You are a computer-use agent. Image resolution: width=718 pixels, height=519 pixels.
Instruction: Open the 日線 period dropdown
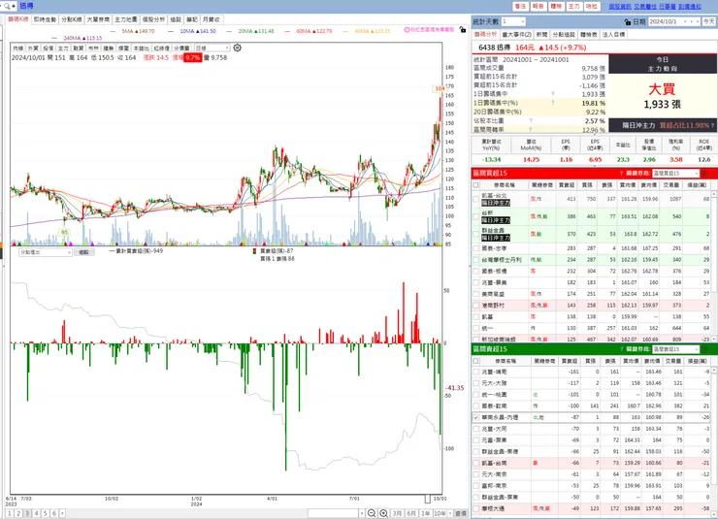point(212,48)
